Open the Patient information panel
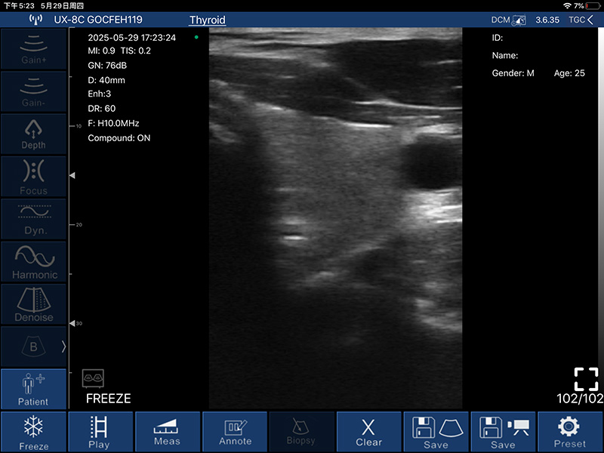Image resolution: width=604 pixels, height=453 pixels. pyautogui.click(x=33, y=390)
